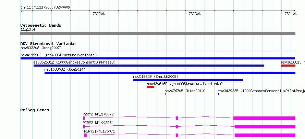Click the esv3626812 1000Genomes Phase3 blue bar

click(x=149, y=66)
